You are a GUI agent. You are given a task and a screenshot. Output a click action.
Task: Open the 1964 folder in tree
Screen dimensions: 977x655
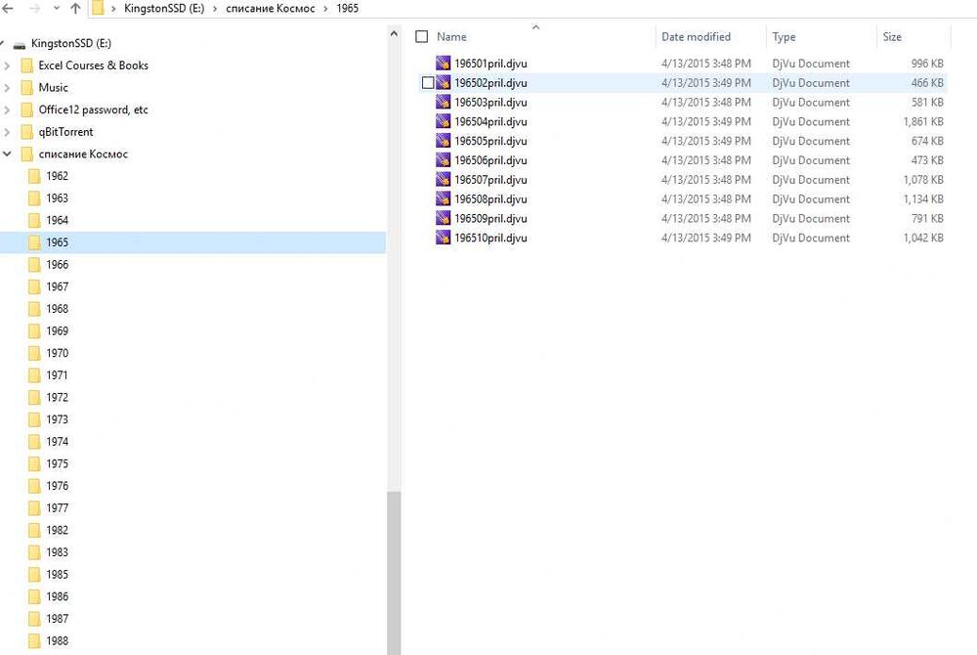pyautogui.click(x=57, y=220)
